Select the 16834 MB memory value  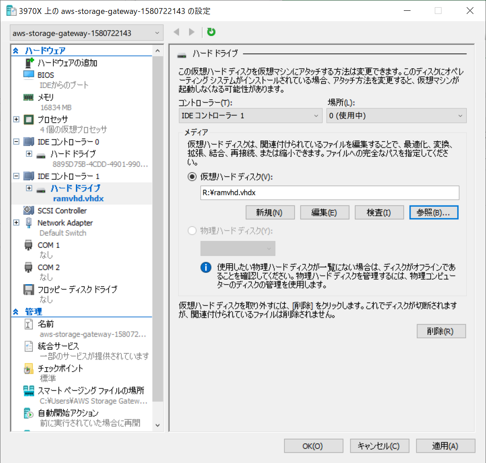[56, 107]
